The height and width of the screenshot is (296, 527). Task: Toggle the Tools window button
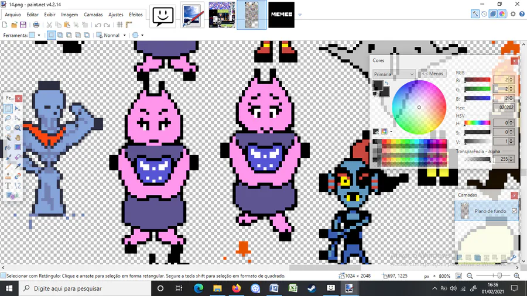pyautogui.click(x=475, y=14)
